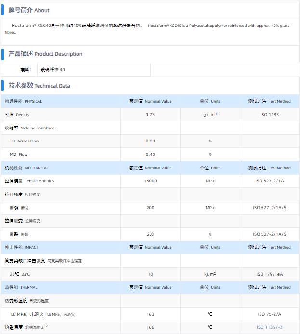The height and width of the screenshot is (334, 300).
Task: Select the ISO 75-2/A test method
Action: tap(270, 314)
